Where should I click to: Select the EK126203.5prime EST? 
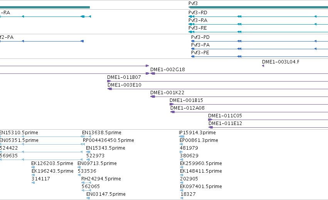coord(52,164)
